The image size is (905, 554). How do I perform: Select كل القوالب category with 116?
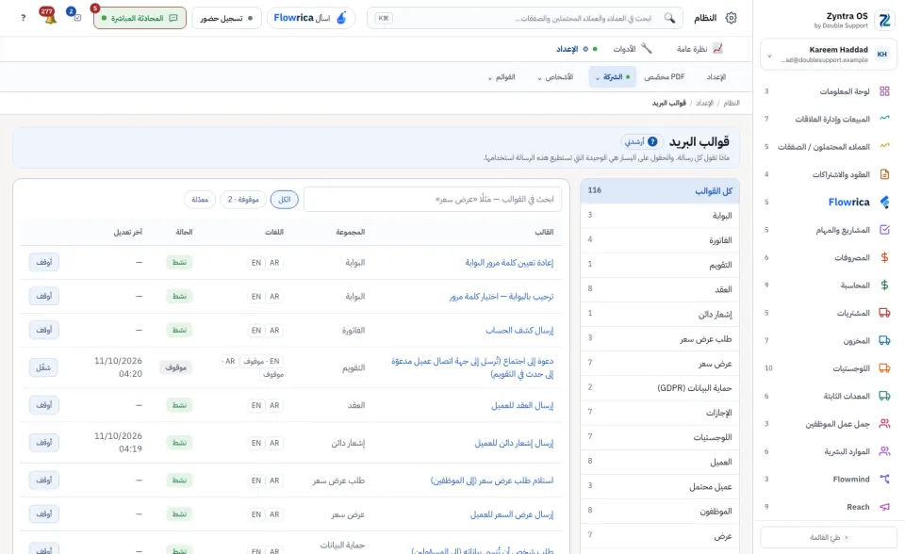660,190
